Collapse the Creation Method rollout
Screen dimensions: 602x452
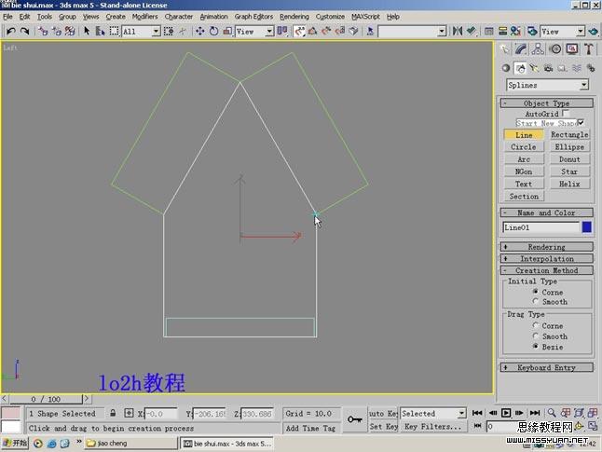point(547,270)
